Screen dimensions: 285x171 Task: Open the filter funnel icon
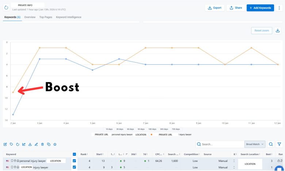(x=279, y=144)
